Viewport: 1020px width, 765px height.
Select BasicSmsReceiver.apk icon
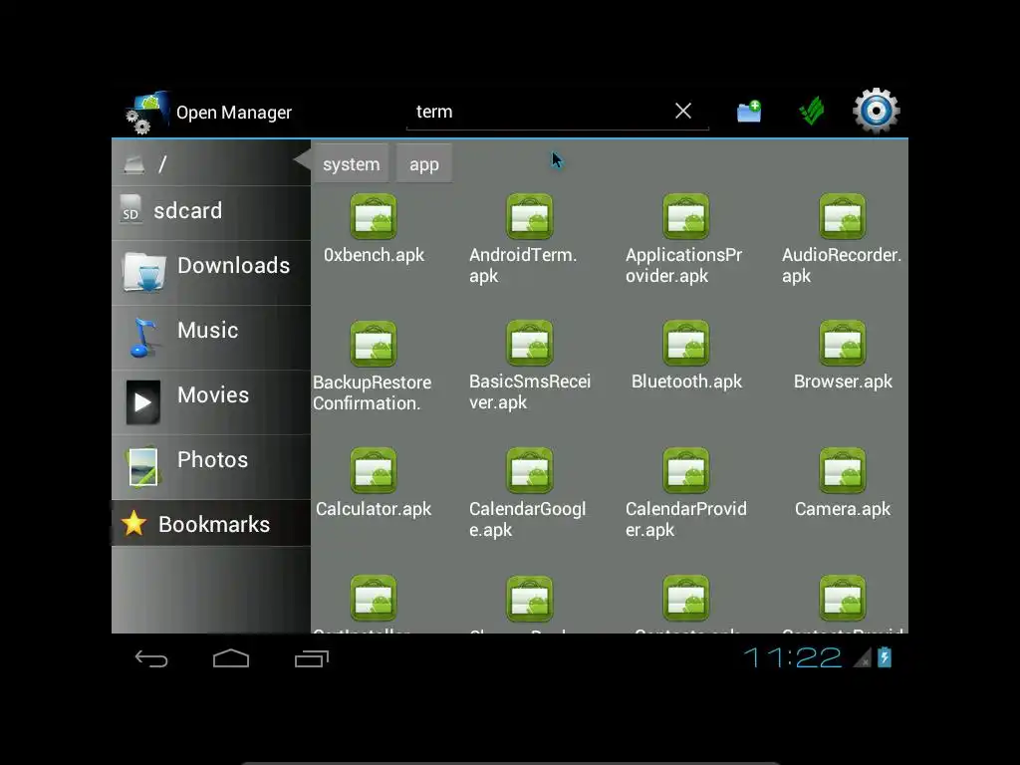(530, 344)
